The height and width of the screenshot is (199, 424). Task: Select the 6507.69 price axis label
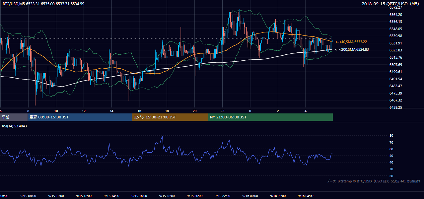396,65
